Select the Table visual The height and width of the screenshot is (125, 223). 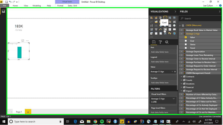click(156, 33)
